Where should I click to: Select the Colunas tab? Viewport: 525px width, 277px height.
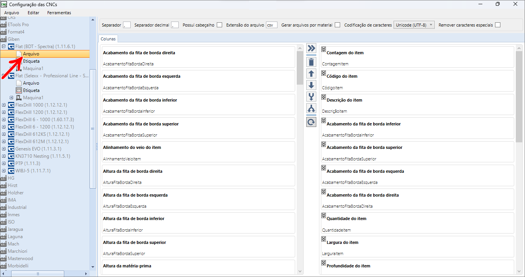108,39
